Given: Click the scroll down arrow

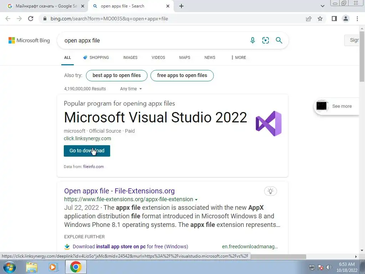Looking at the screenshot, I should coord(362,250).
